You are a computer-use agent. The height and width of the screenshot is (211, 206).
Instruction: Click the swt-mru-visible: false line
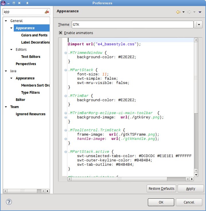[103, 83]
